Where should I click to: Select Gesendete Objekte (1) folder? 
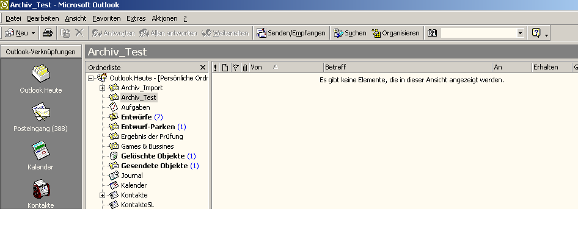pyautogui.click(x=159, y=166)
